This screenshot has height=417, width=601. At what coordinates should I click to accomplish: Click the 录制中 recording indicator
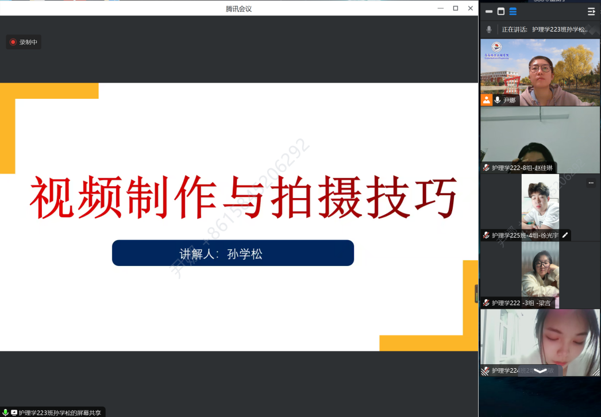click(24, 42)
